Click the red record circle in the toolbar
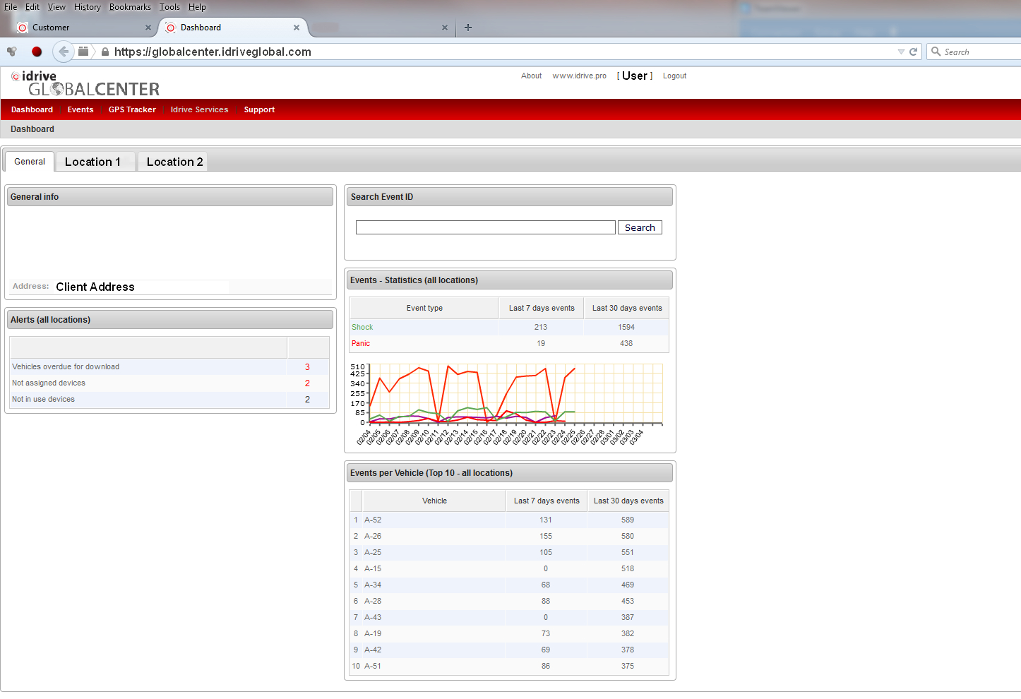This screenshot has height=699, width=1021. tap(37, 52)
